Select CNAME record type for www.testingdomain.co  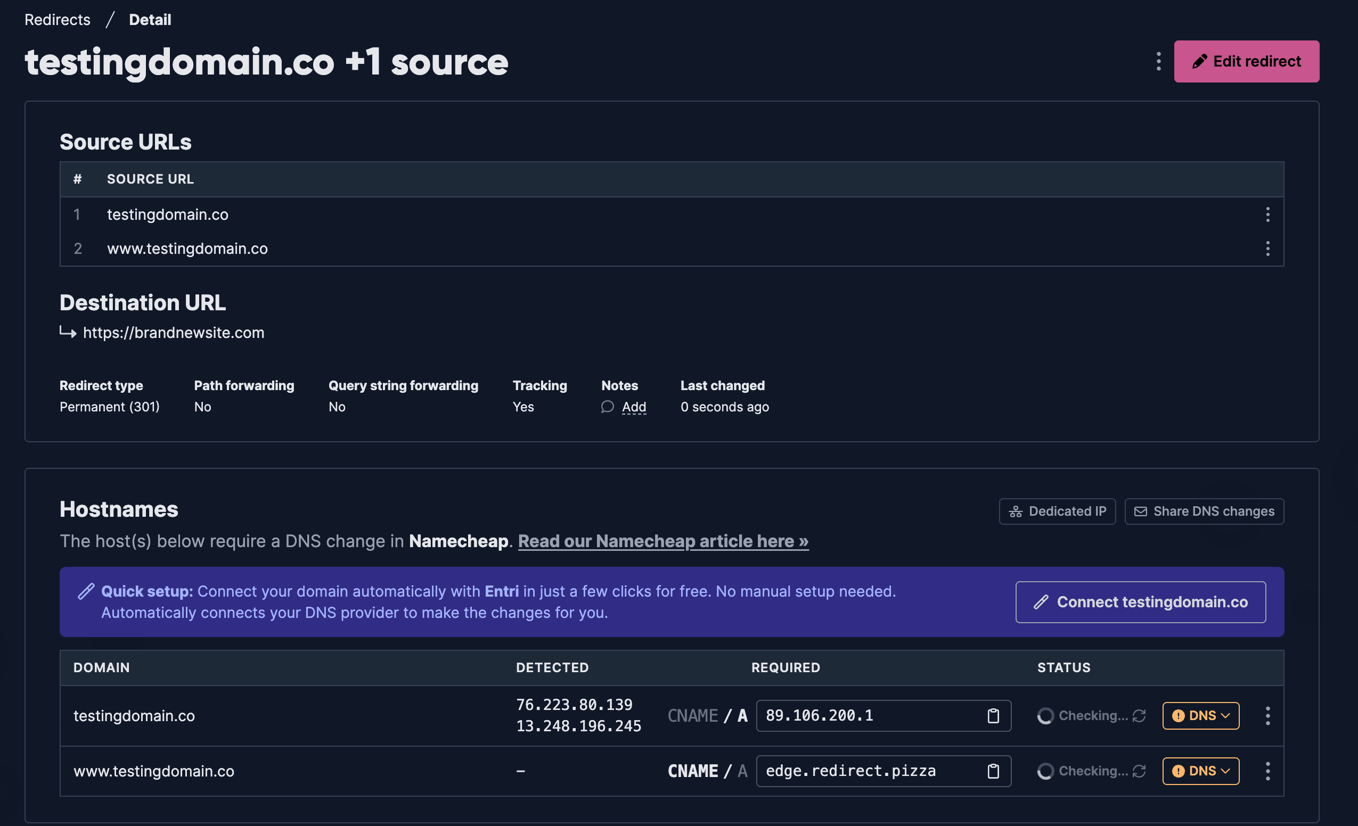[x=693, y=771]
